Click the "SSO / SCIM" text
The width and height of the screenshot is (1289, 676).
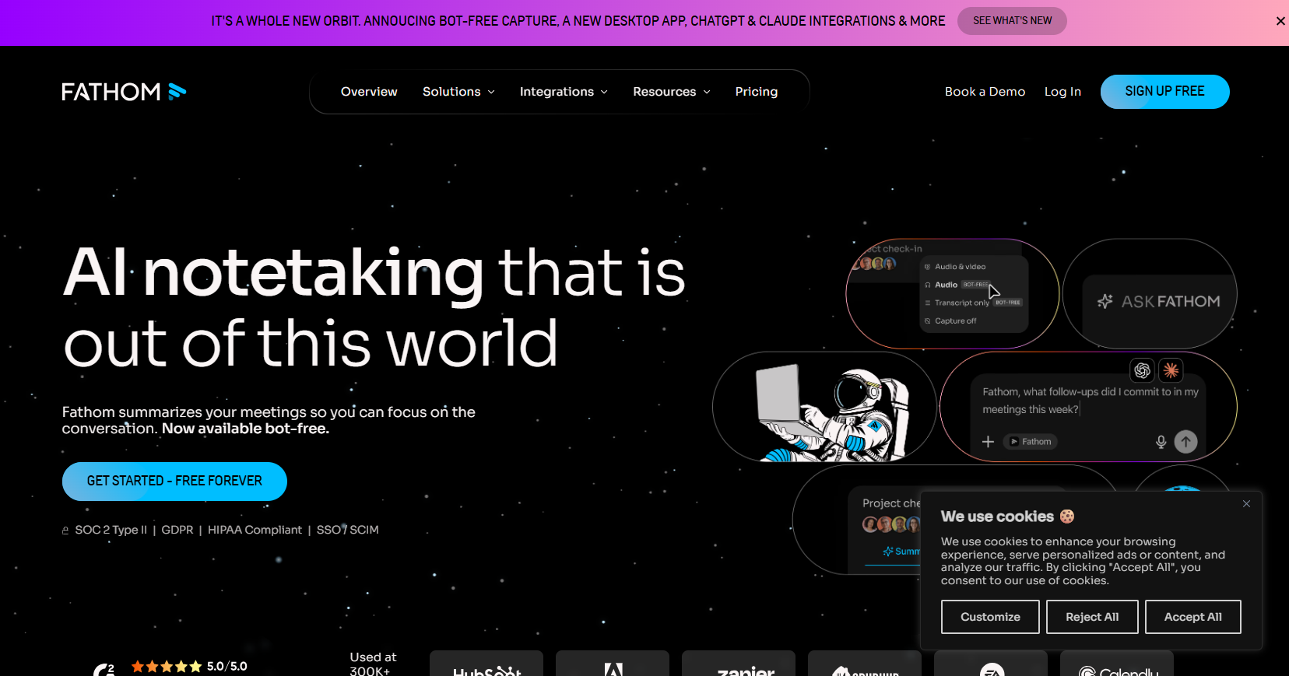(x=347, y=530)
